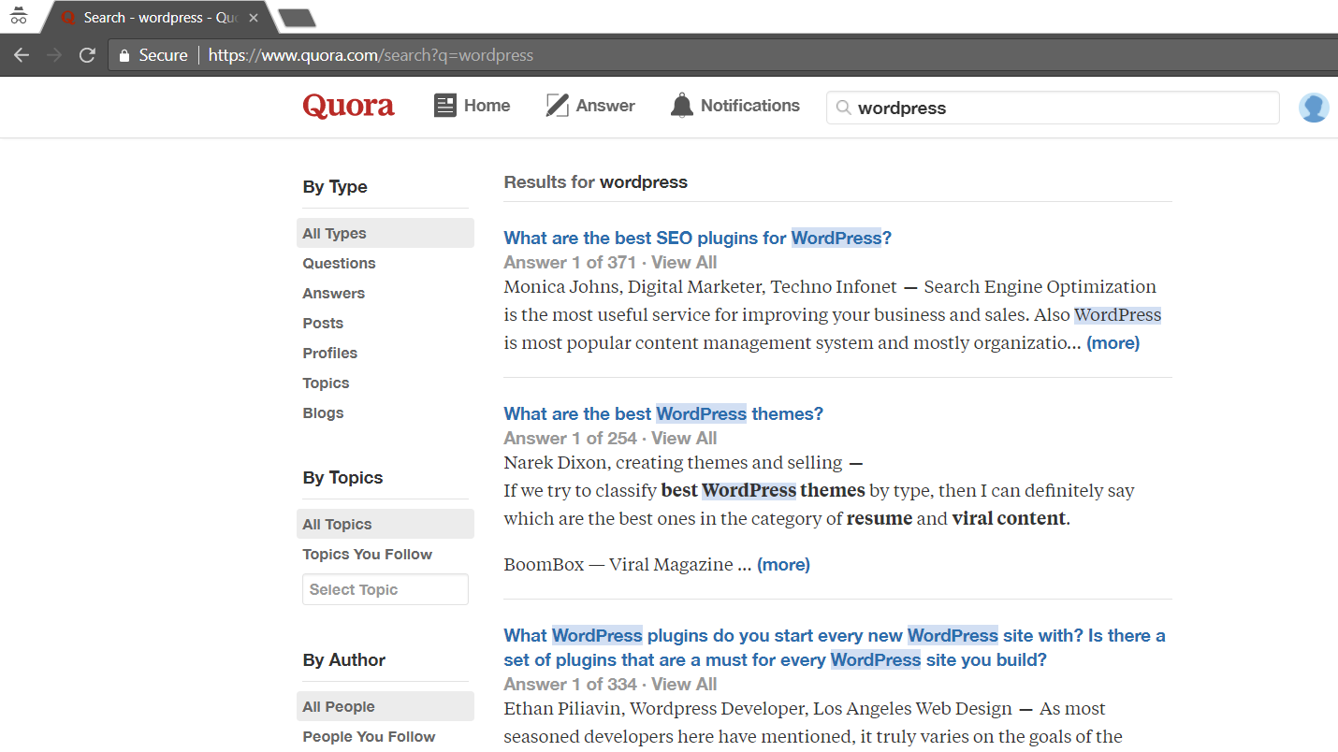Click the Notifications text label

point(750,106)
